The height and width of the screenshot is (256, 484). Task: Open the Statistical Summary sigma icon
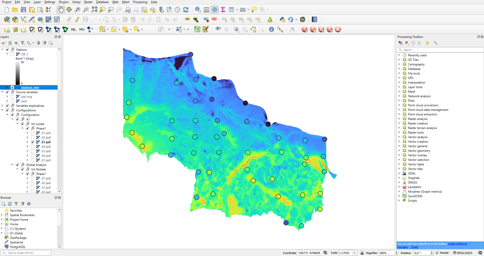223,10
